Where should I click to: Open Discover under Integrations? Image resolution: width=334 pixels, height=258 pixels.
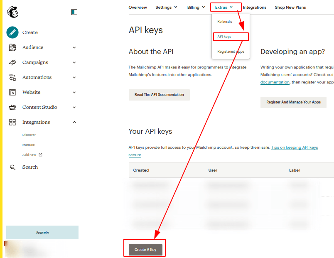[29, 135]
